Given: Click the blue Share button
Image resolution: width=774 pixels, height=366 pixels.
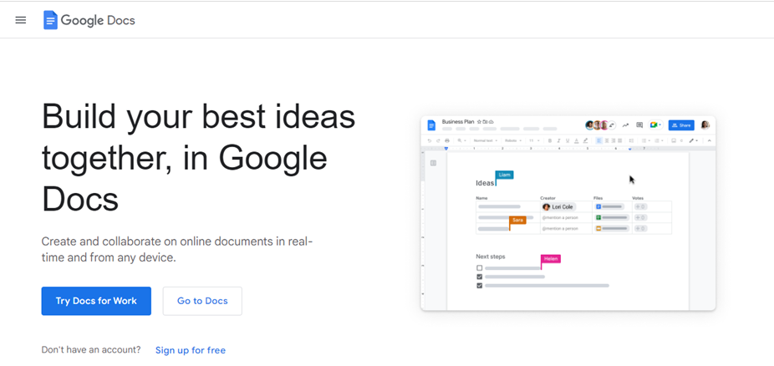Looking at the screenshot, I should coord(681,125).
